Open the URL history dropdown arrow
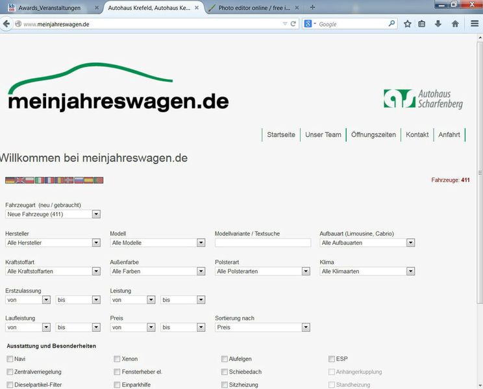Viewport: 483px width, 389px height. coord(285,24)
